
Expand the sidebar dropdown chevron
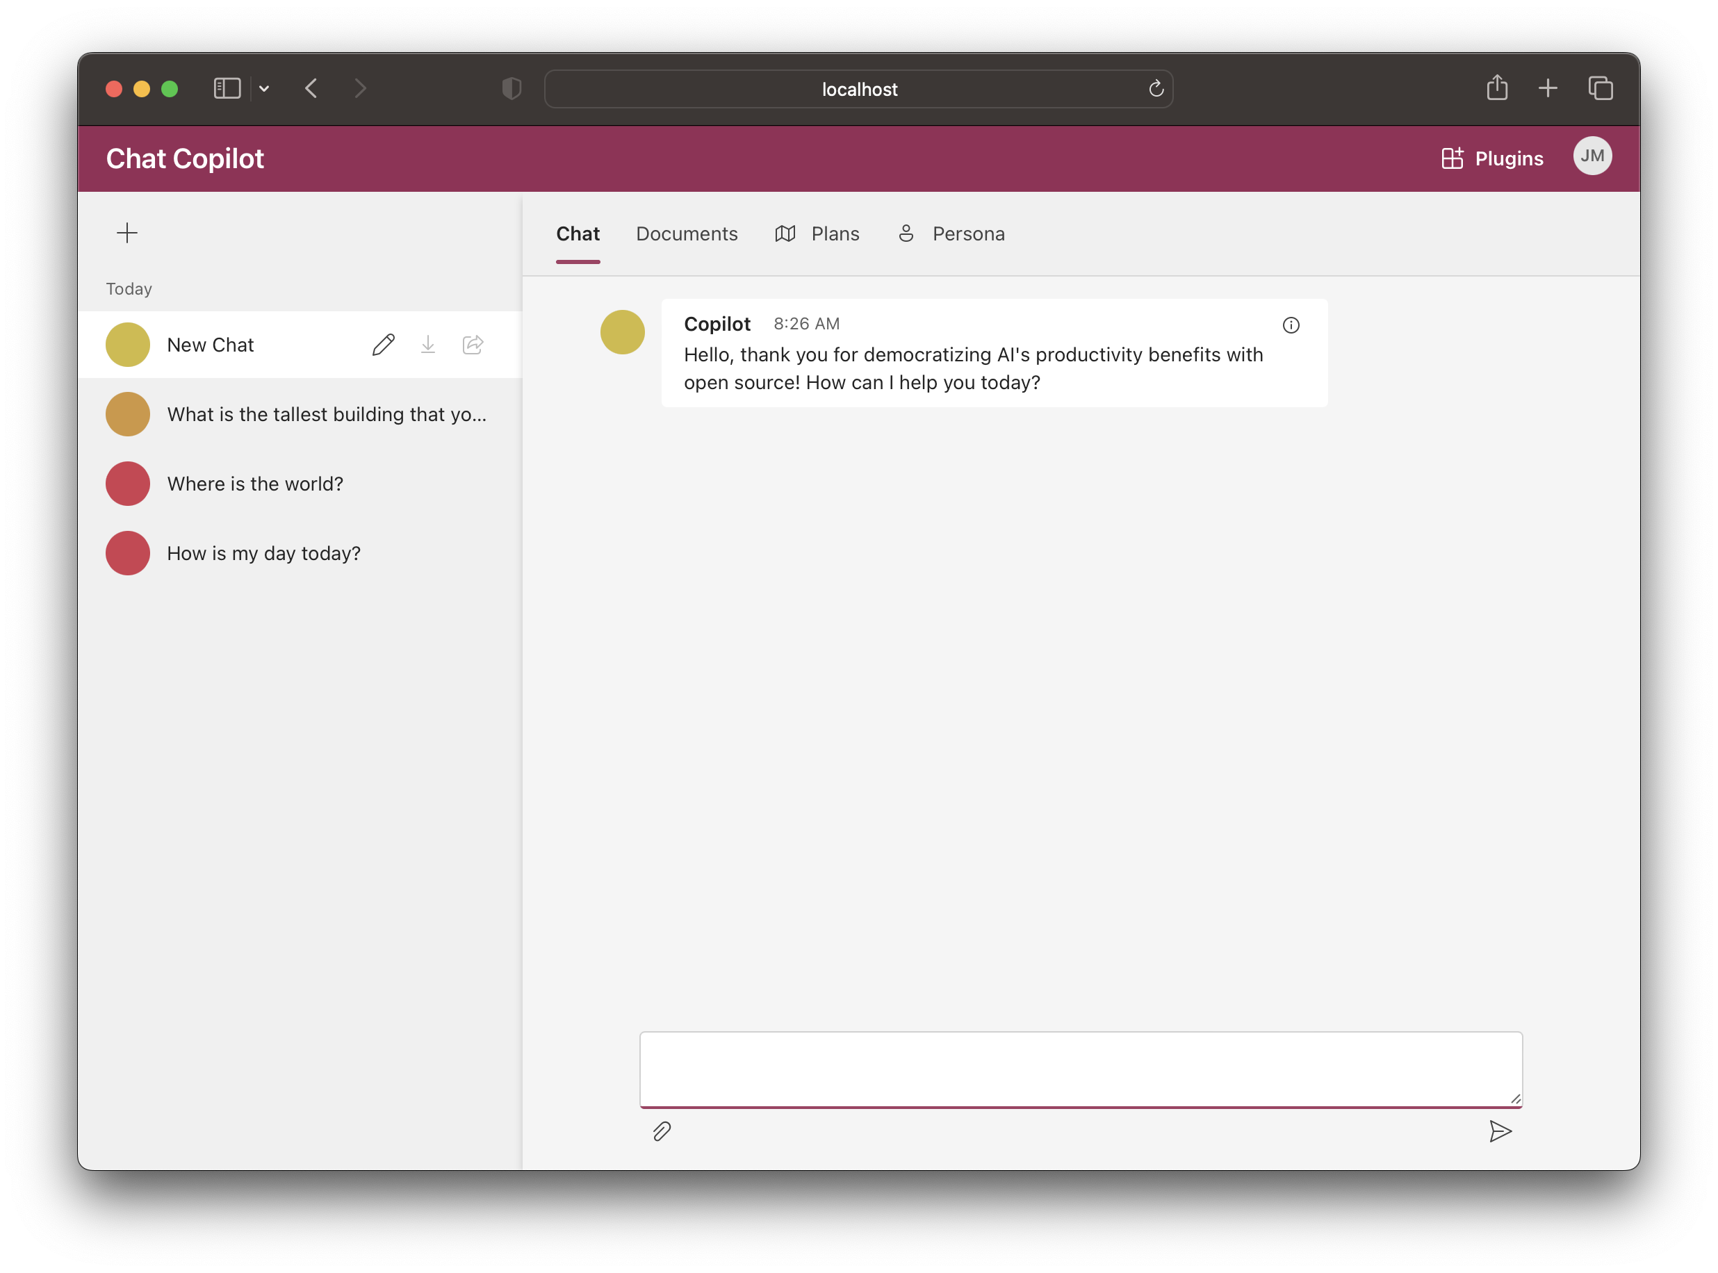coord(263,89)
